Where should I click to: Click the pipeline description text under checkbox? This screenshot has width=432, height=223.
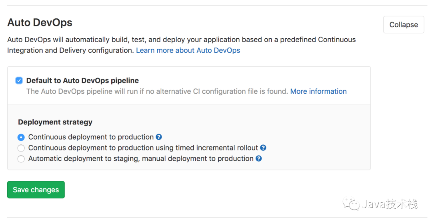coord(157,91)
